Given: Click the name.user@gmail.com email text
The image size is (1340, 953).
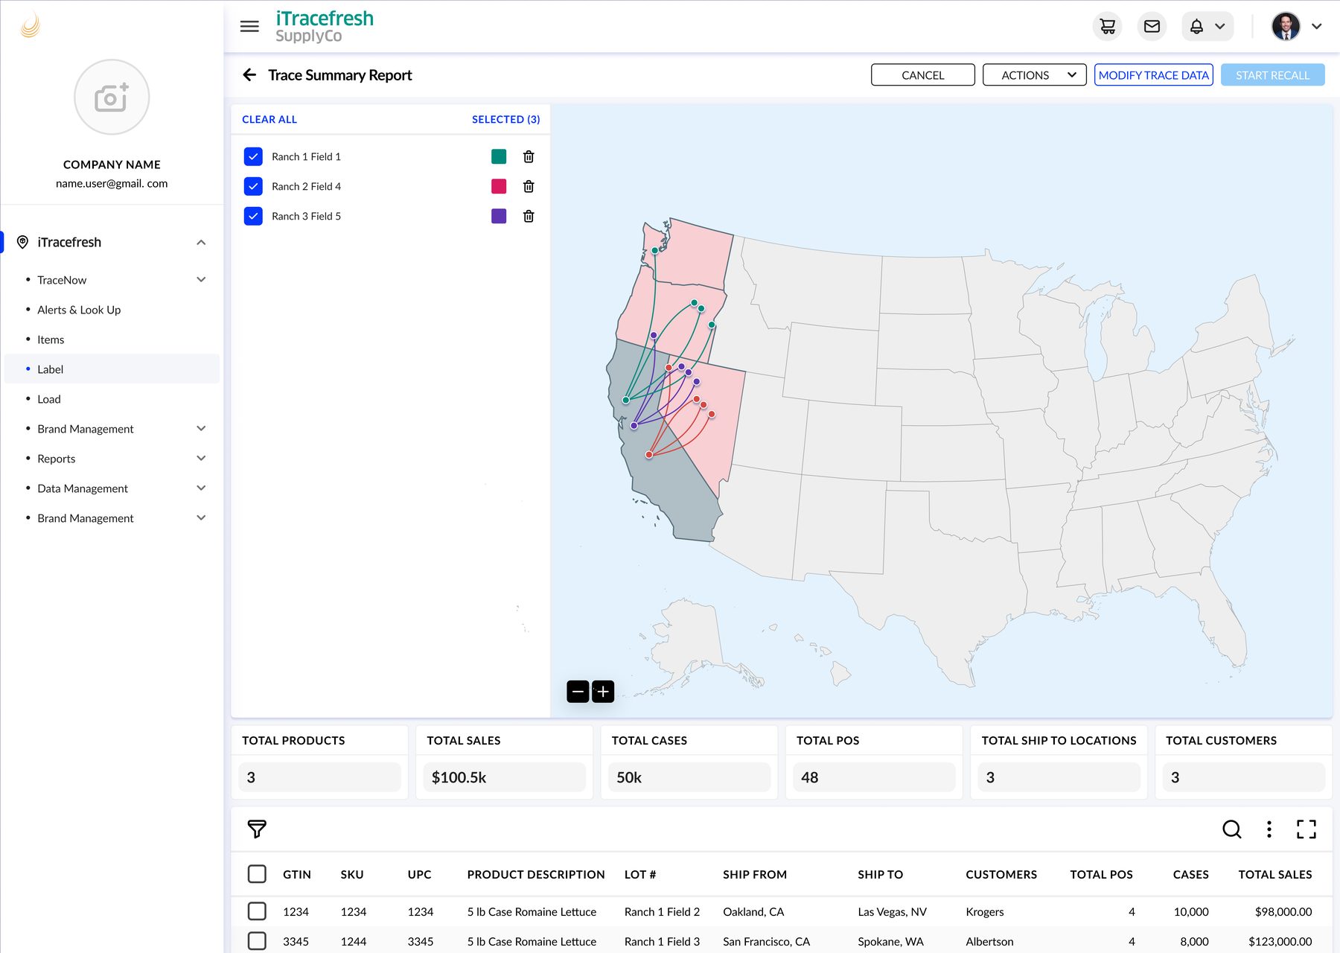Looking at the screenshot, I should pyautogui.click(x=112, y=184).
